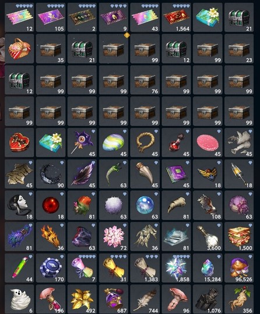Screen dimensions: 260x314
Task: Select the rainbow crystal gem showing 15,284
Action: click(x=208, y=268)
